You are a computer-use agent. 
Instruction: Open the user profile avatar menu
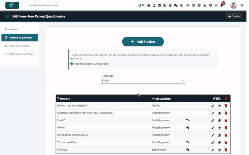(233, 5)
